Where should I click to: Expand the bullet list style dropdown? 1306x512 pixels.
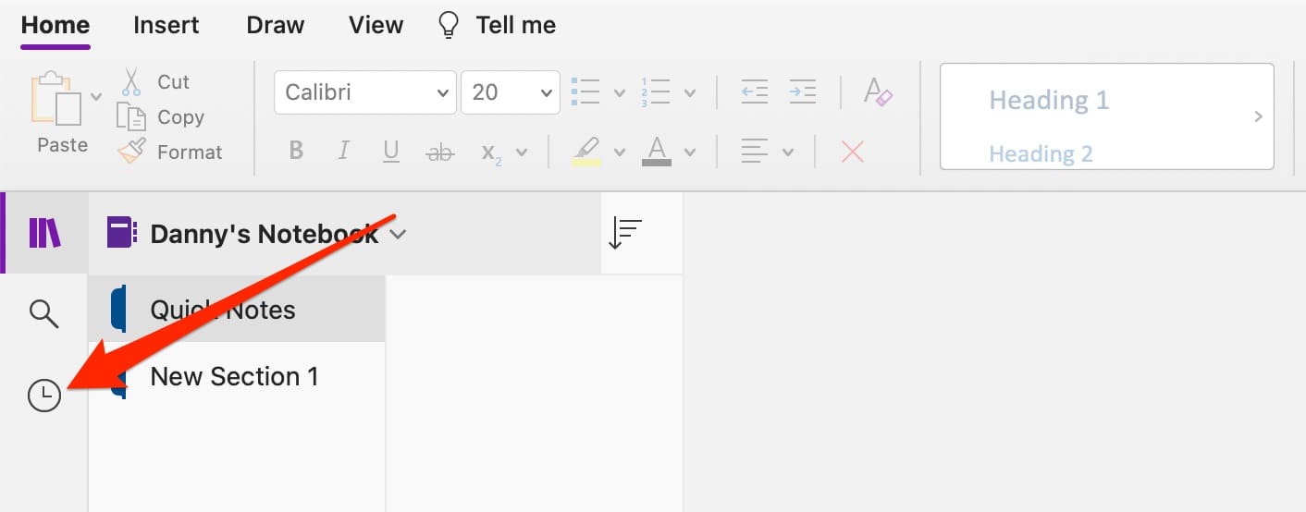[x=620, y=93]
